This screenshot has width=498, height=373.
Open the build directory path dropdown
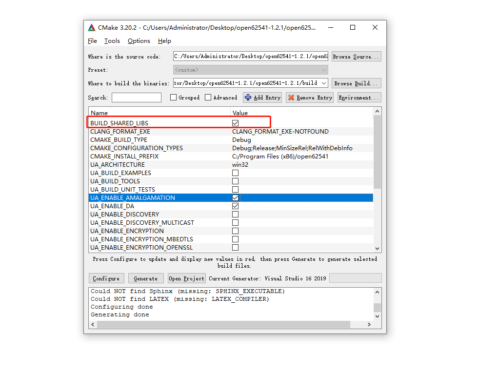323,83
